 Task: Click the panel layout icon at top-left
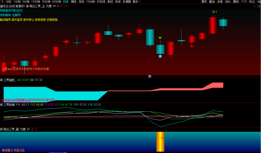point(2,2)
